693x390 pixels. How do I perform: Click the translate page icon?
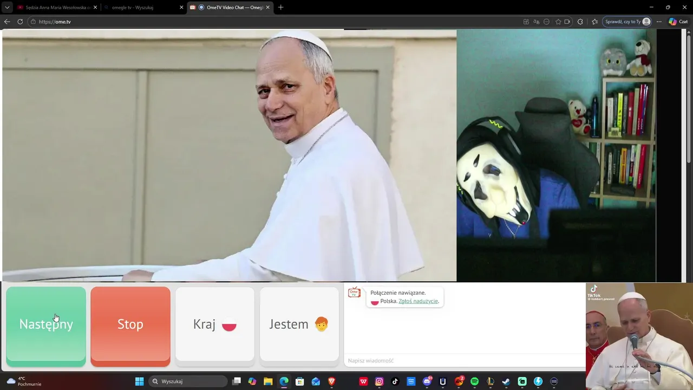[537, 22]
